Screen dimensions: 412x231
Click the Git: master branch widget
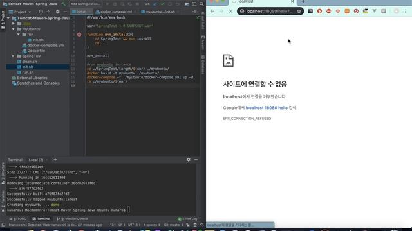coord(173,225)
